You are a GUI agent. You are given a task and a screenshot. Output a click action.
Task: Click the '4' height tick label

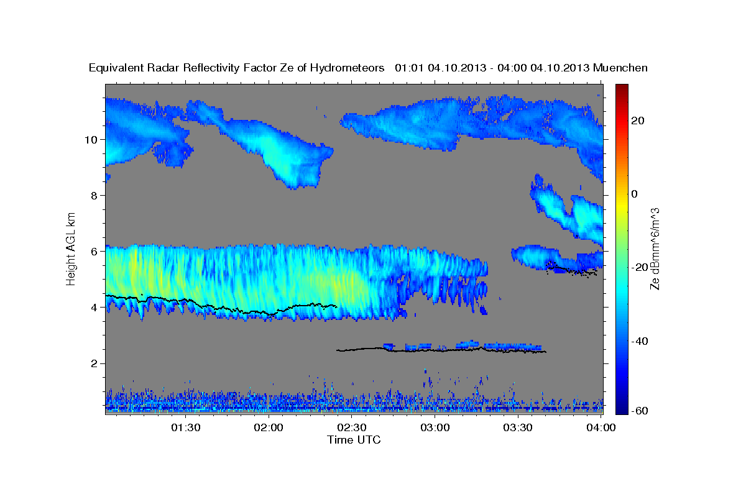(x=94, y=308)
